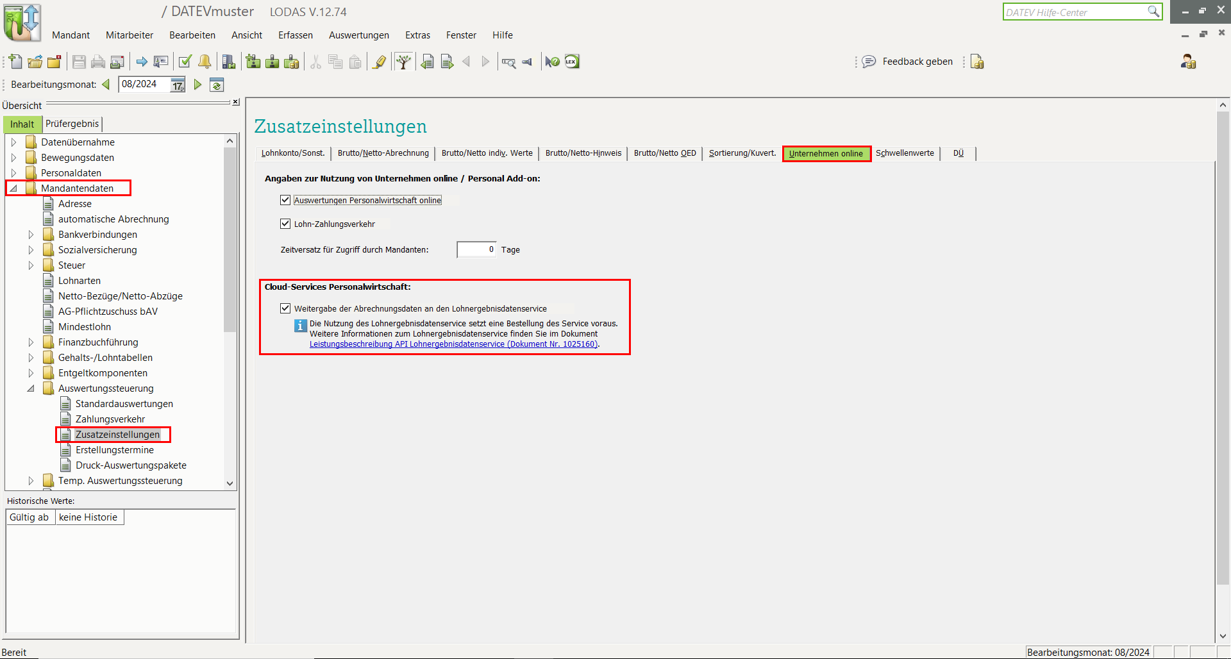Toggle the Lohn-Zahlungsverkehr checkbox
This screenshot has width=1231, height=659.
tap(285, 224)
